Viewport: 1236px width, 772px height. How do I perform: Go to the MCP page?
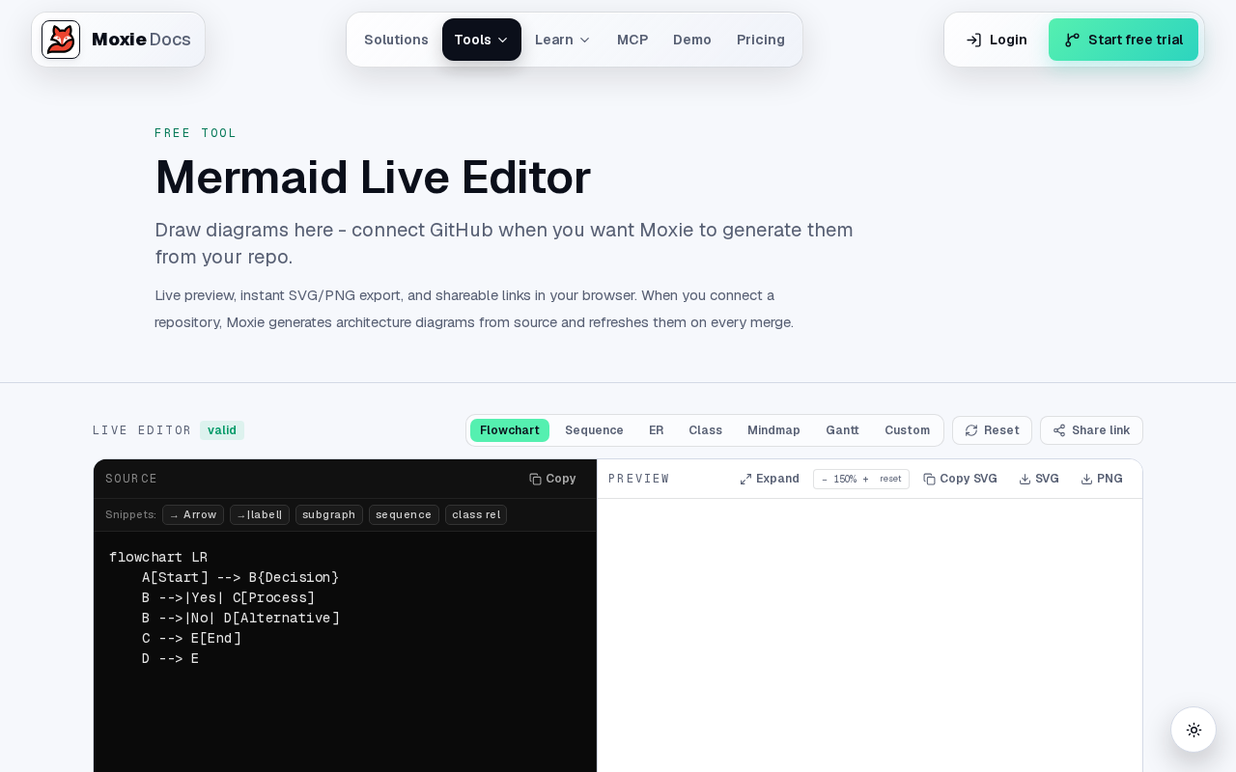(632, 40)
